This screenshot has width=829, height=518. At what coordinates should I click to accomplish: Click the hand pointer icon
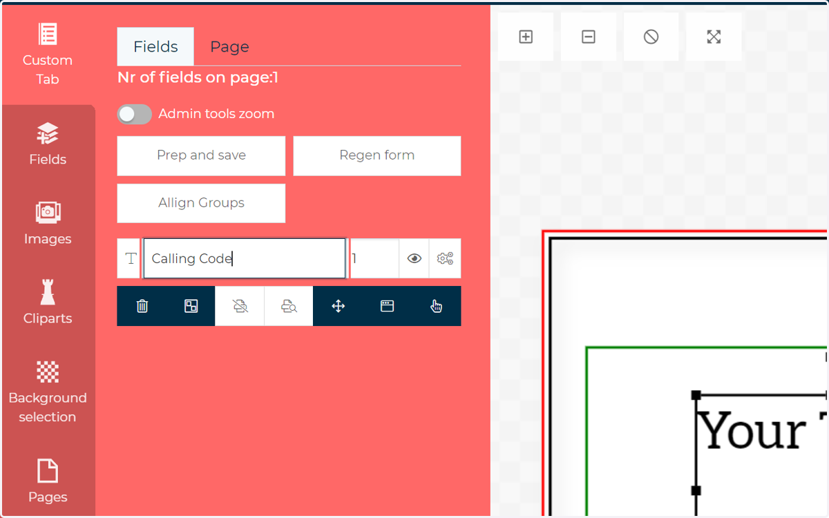[x=436, y=306]
